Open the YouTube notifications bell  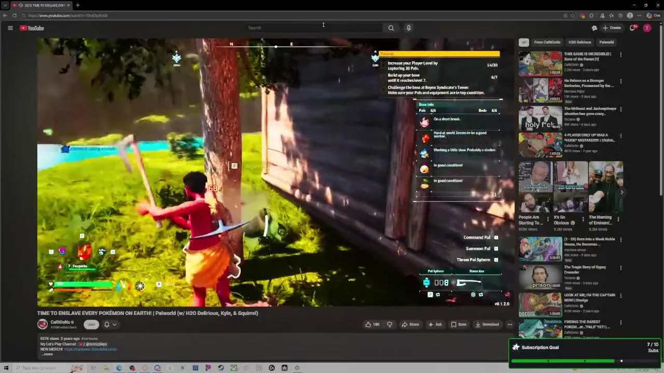pyautogui.click(x=632, y=28)
